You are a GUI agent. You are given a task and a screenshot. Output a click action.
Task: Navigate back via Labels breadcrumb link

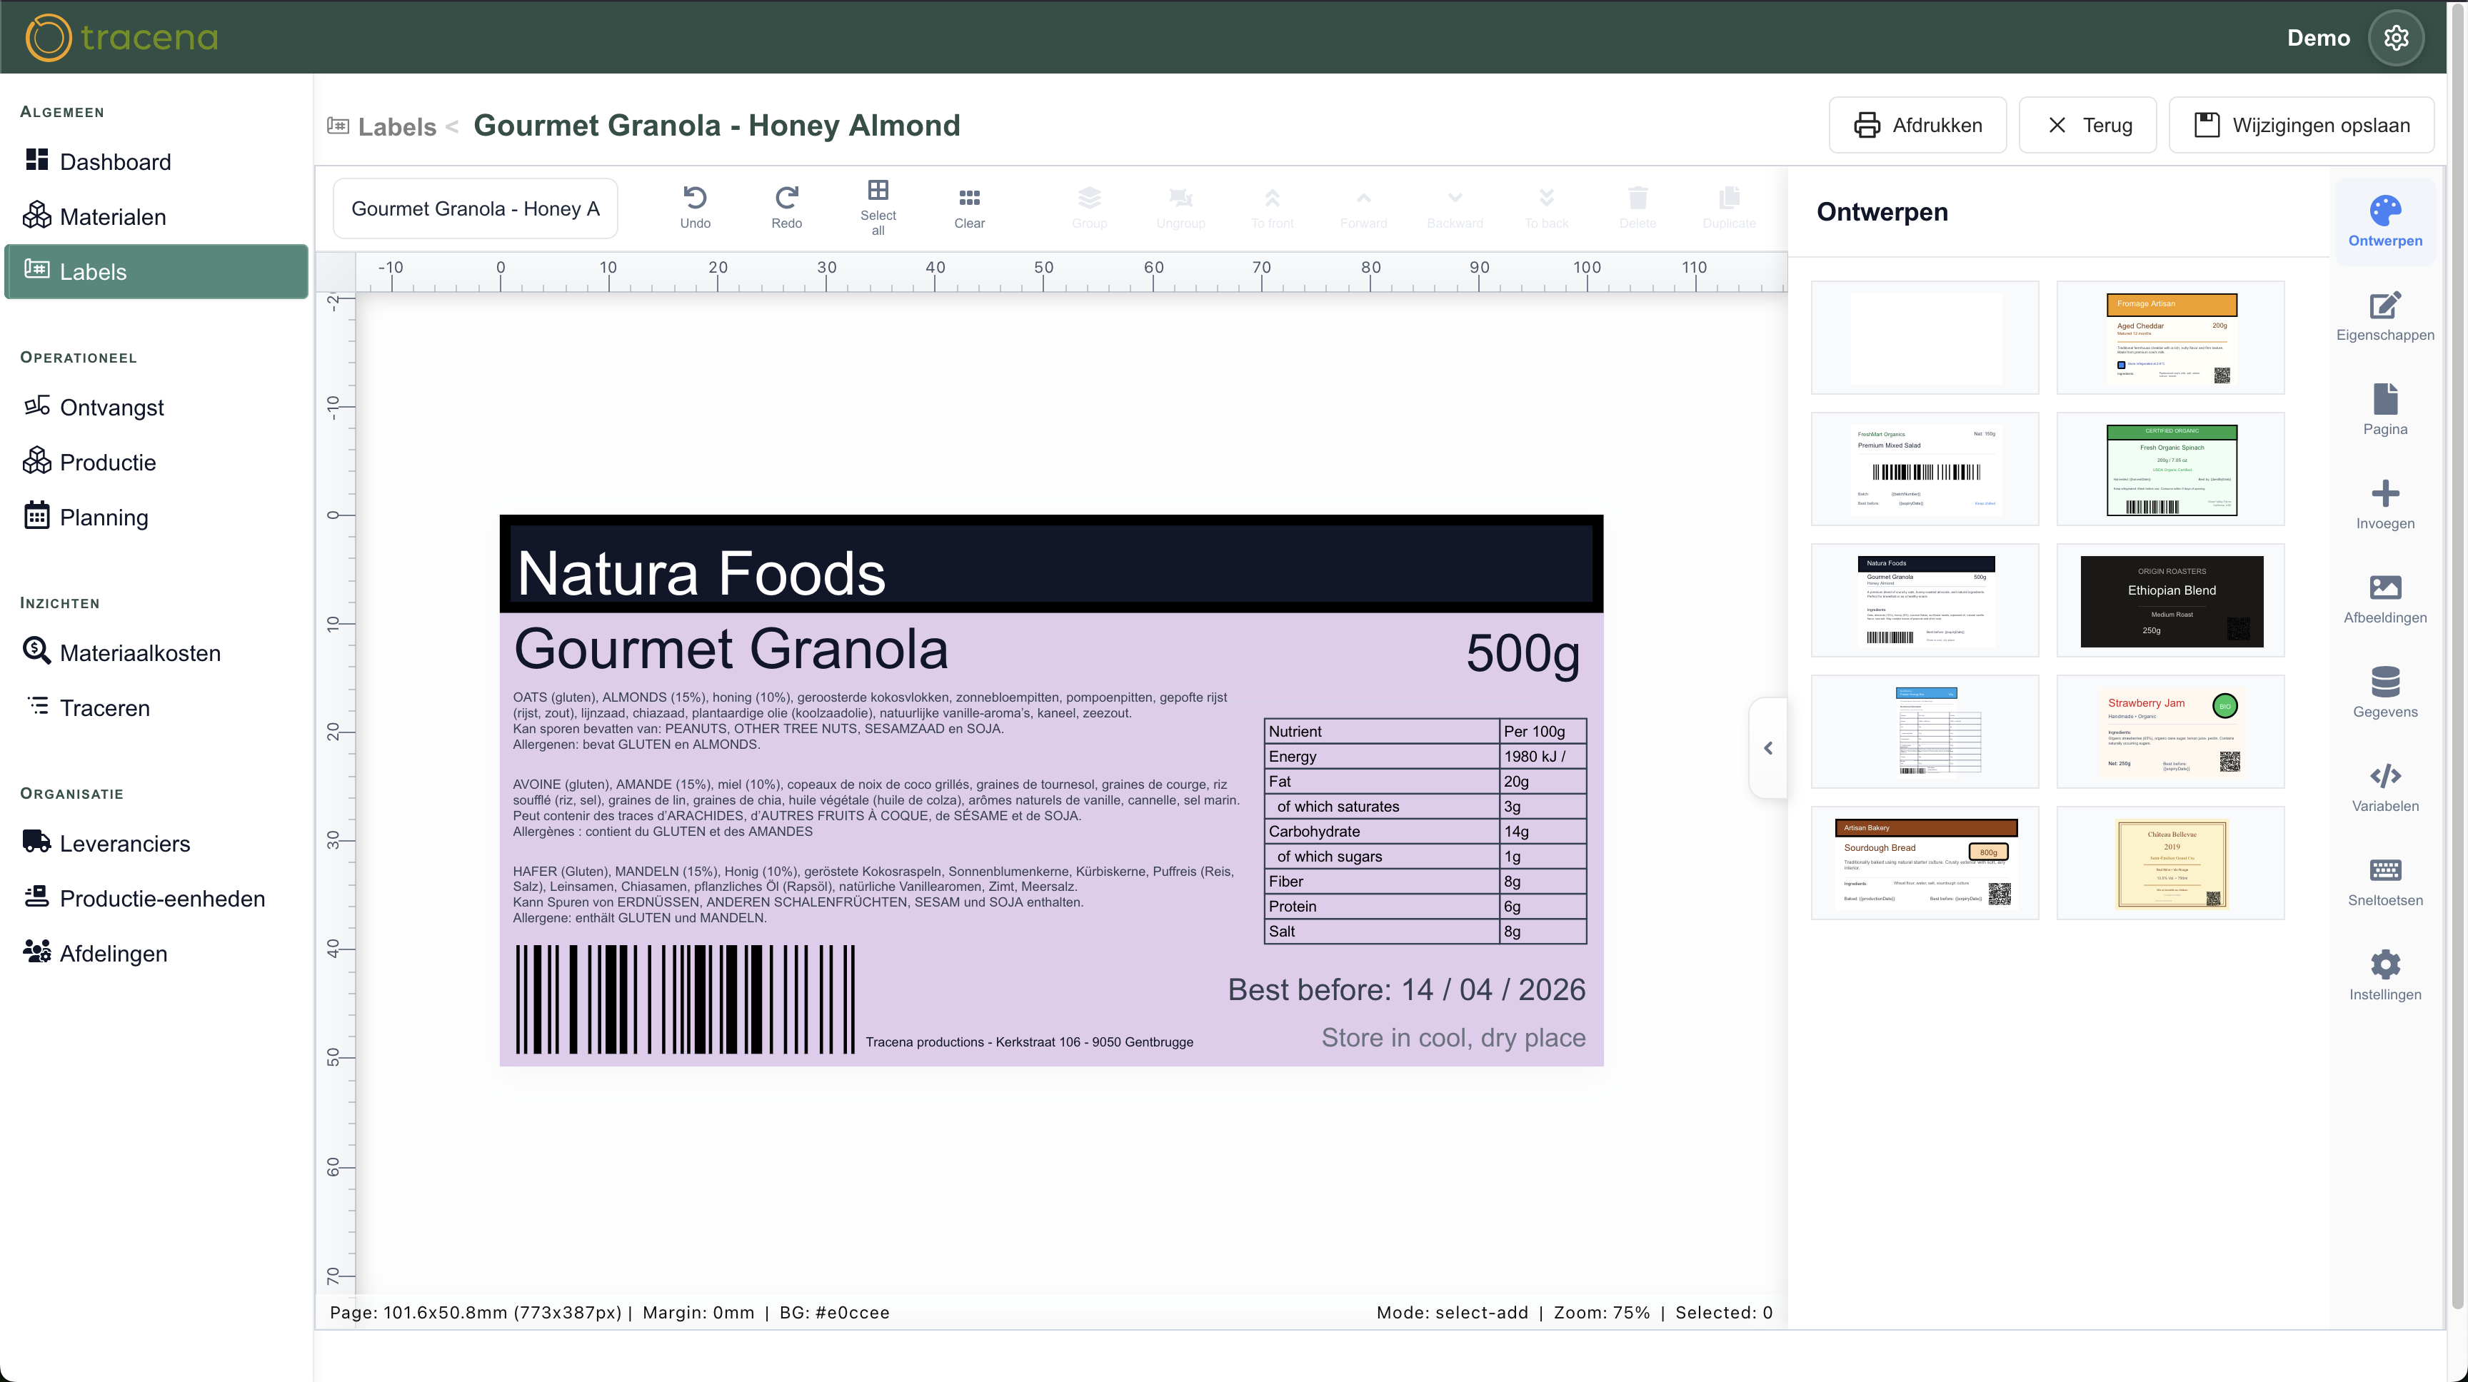pyautogui.click(x=396, y=126)
